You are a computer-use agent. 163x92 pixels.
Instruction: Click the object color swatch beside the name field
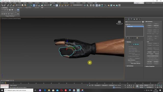click(143, 22)
